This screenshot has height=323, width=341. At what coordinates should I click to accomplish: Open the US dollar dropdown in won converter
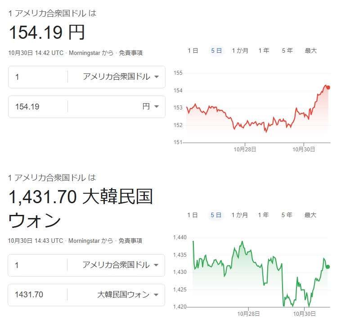click(121, 265)
